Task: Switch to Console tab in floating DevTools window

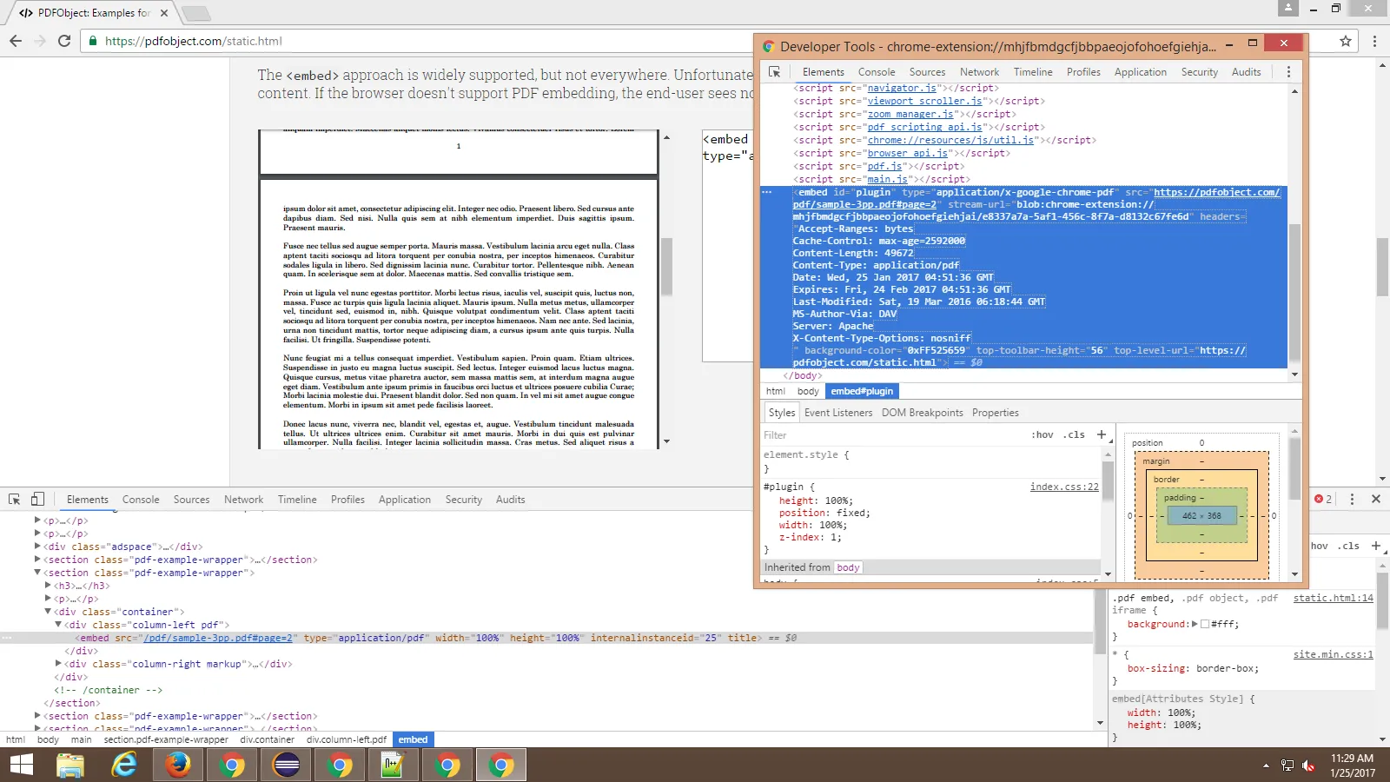Action: click(877, 72)
